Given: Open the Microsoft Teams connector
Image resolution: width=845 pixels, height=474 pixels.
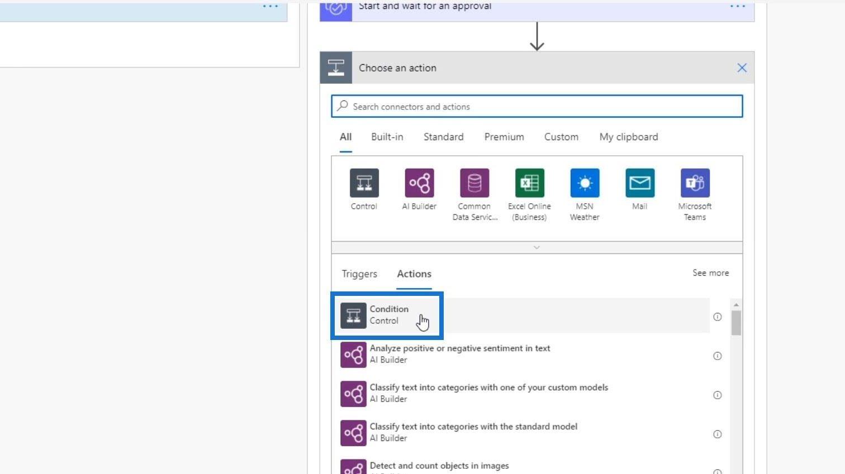Looking at the screenshot, I should (x=695, y=183).
